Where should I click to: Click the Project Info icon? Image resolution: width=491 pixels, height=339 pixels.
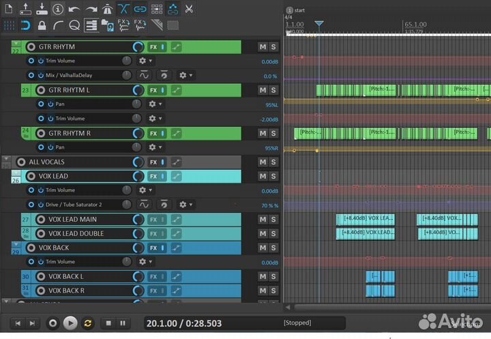tap(58, 9)
